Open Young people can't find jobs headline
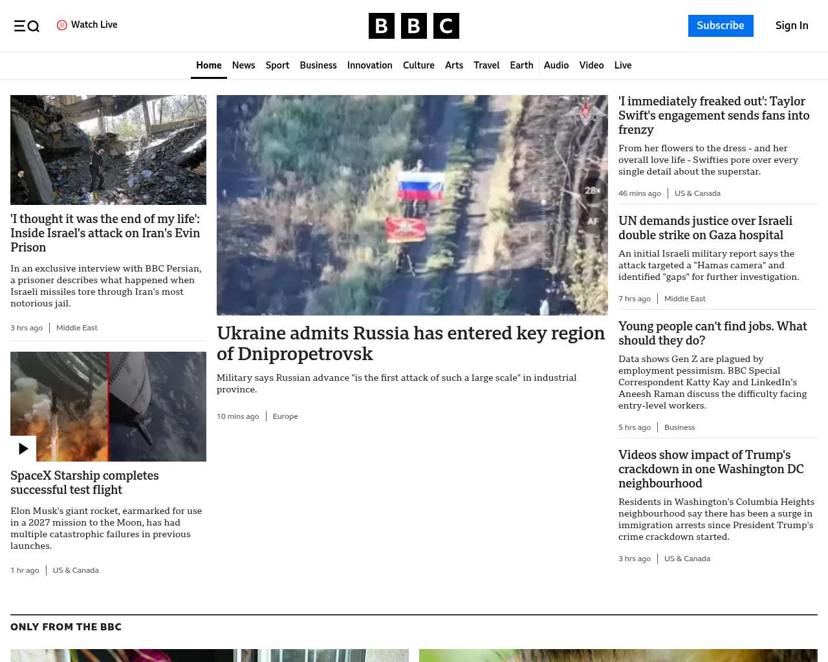 click(x=713, y=333)
